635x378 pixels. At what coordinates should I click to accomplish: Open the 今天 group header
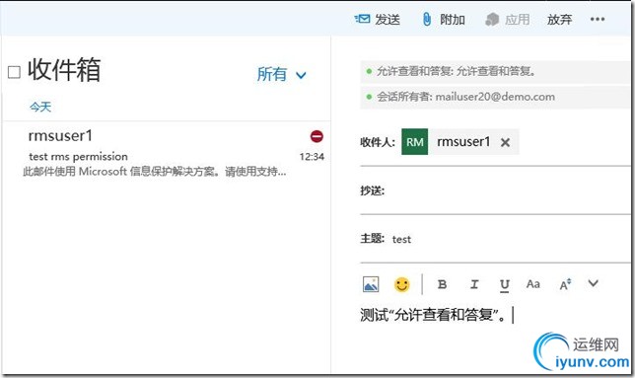pyautogui.click(x=40, y=107)
